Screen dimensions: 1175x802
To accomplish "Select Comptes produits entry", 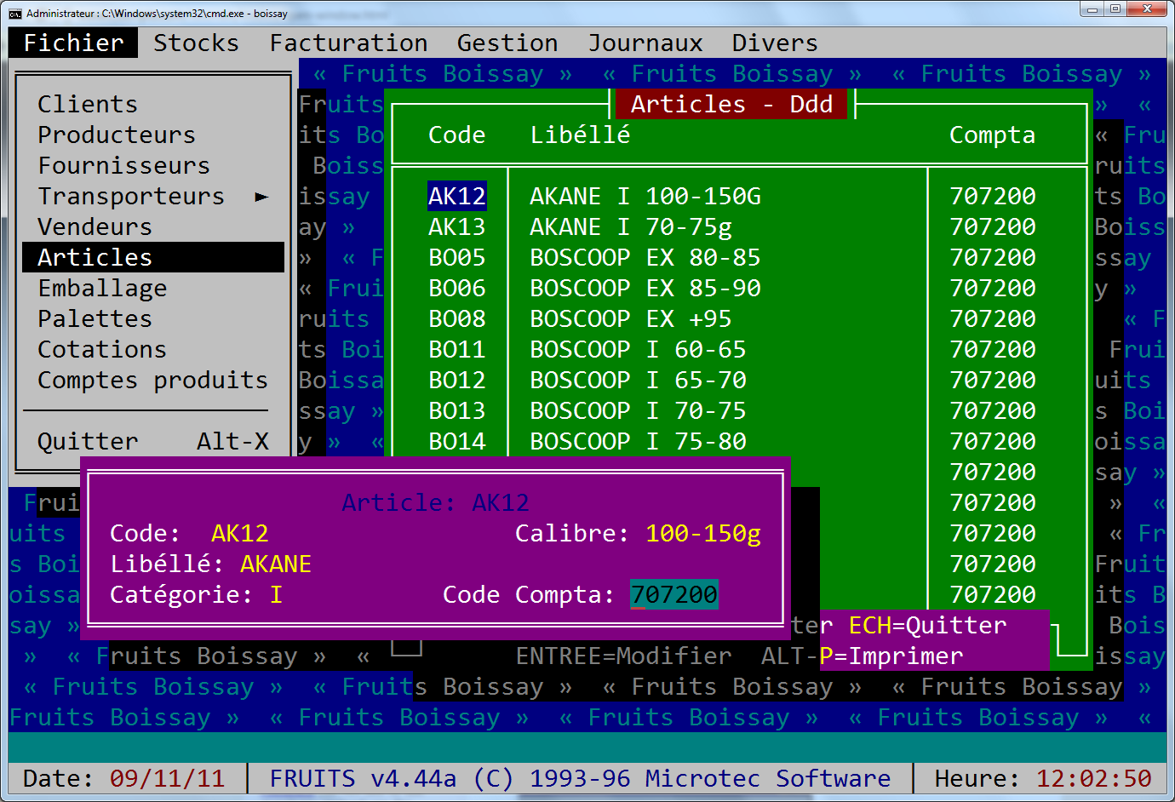I will (152, 380).
